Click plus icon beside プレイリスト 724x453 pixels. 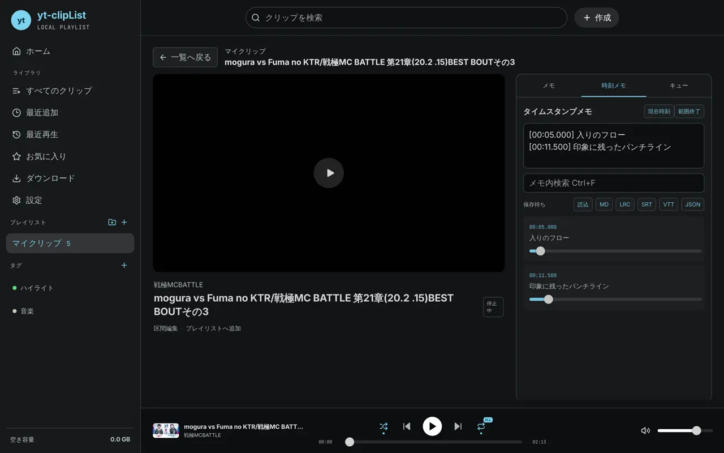(124, 223)
